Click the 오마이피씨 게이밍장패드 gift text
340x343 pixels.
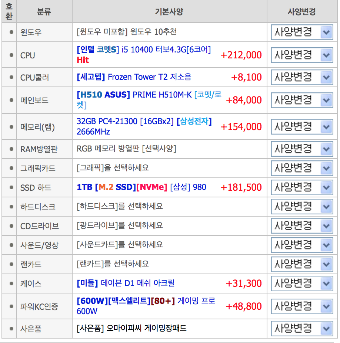click(x=131, y=328)
